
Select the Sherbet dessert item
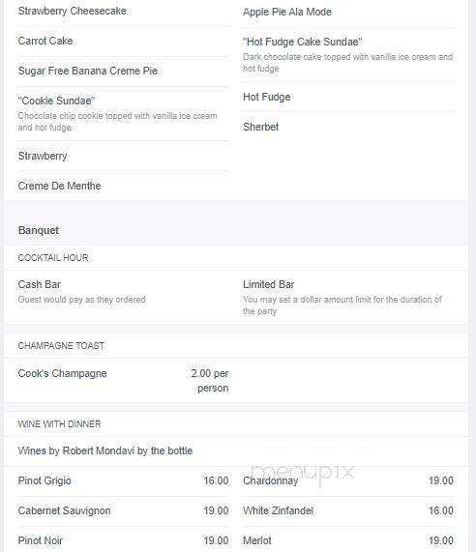click(260, 127)
